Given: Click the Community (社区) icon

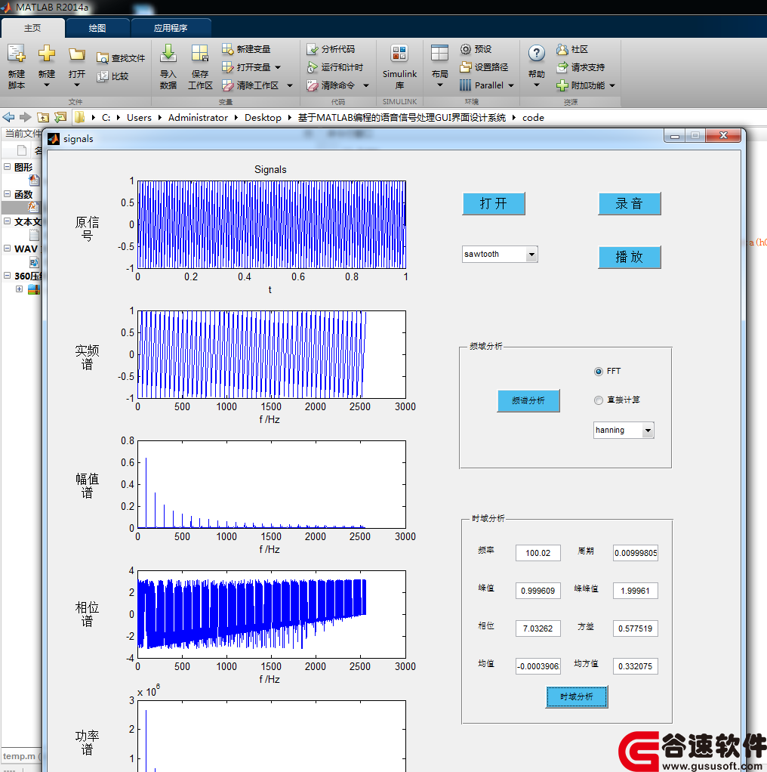Looking at the screenshot, I should coord(562,49).
